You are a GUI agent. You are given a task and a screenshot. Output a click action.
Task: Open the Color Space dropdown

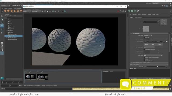pyautogui.click(x=153, y=55)
